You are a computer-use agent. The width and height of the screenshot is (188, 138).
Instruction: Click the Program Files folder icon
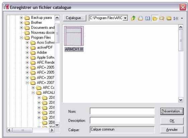click(27, 38)
